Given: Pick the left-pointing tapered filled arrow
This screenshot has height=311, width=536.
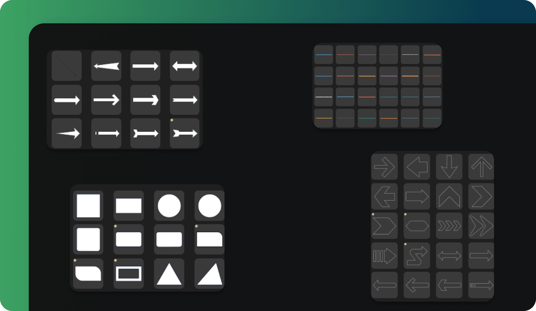Looking at the screenshot, I should (106, 66).
